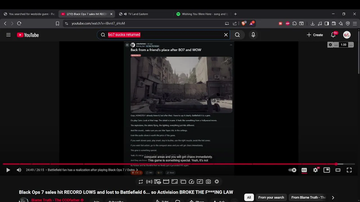Toggle loop button below player
The width and height of the screenshot is (360, 202).
pyautogui.click(x=141, y=182)
